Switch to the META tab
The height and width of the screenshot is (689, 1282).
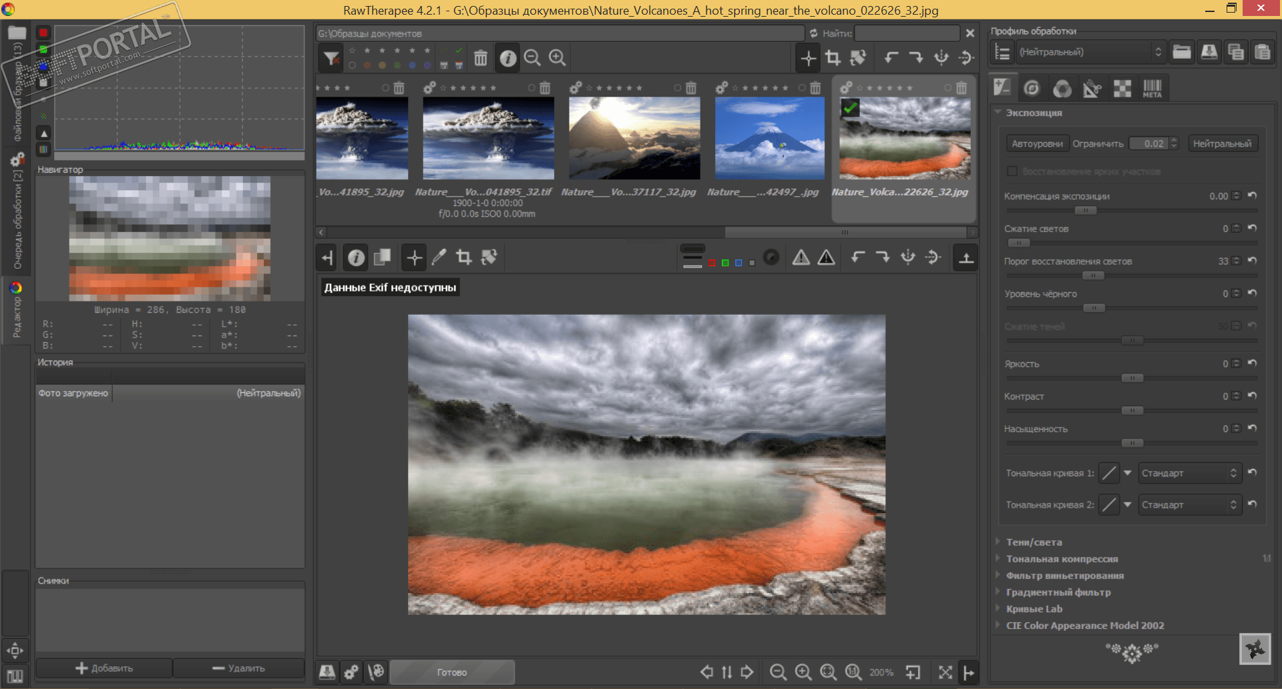tap(1152, 88)
